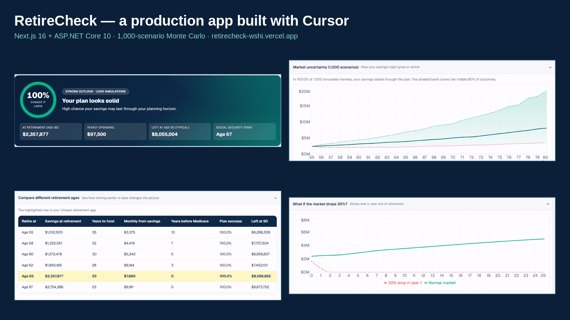Click the $4,419 monthly from savings cell
Screen dimensions: 570x320
[x=129, y=244]
